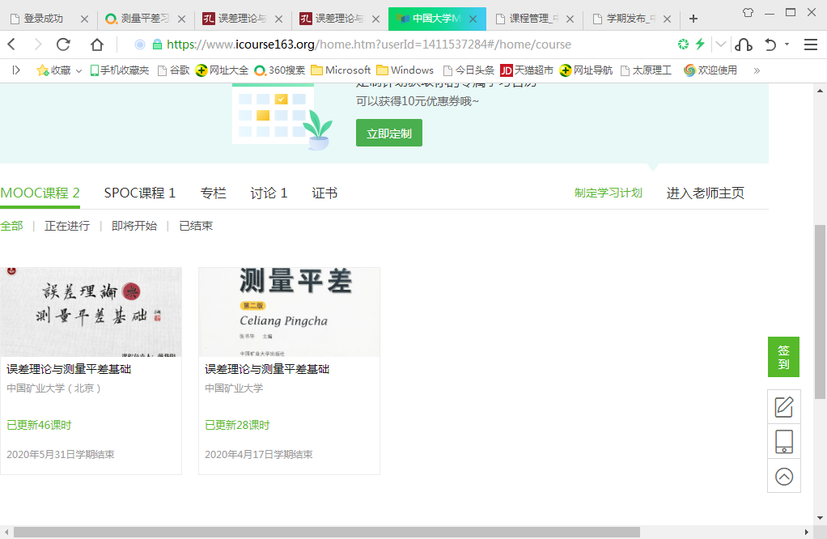Click the back-to-top circular arrow icon

[783, 477]
